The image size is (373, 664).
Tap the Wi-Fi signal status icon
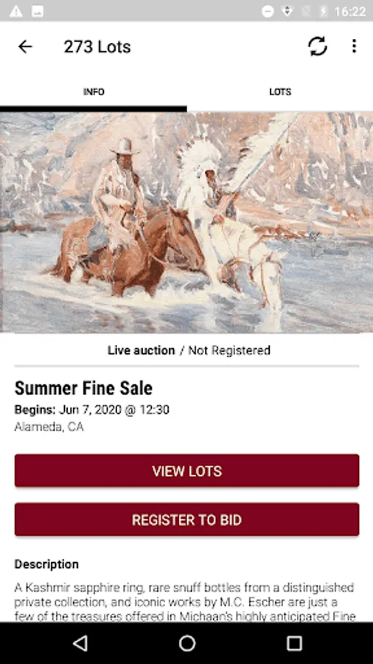click(x=287, y=11)
